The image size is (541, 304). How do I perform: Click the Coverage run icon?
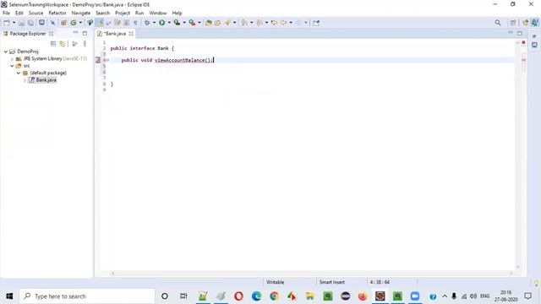pos(177,23)
